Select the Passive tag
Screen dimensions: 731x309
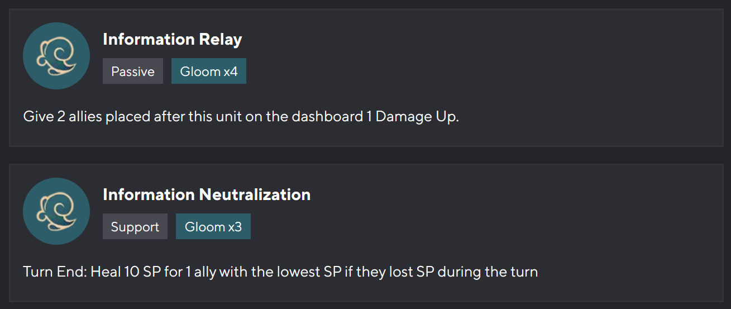tap(133, 72)
